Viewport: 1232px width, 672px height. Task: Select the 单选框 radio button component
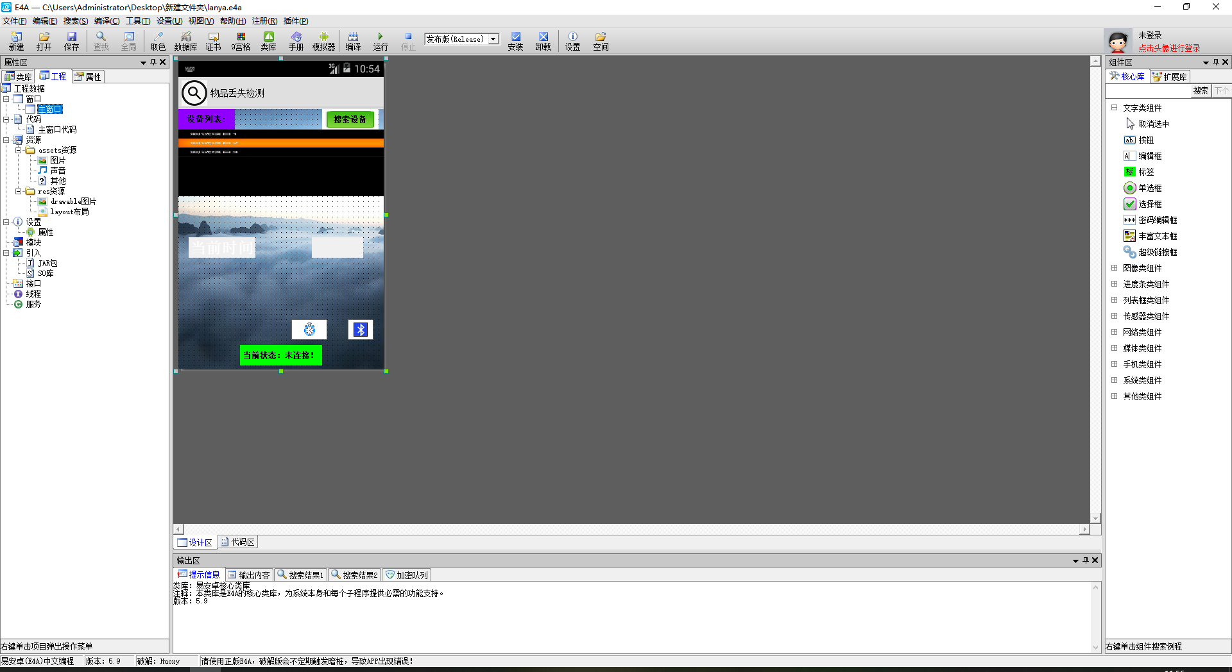pos(1143,188)
